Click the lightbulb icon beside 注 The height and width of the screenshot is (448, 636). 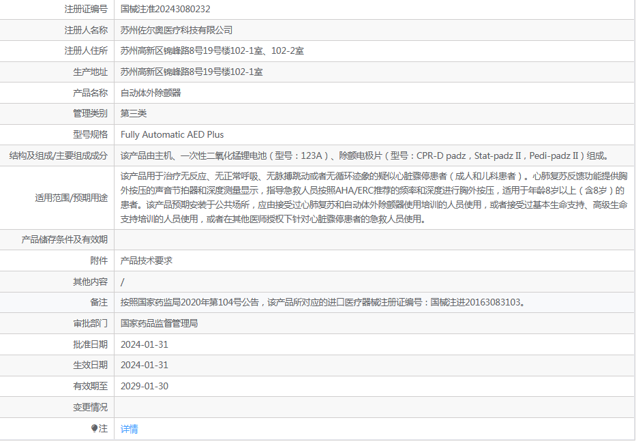click(95, 428)
